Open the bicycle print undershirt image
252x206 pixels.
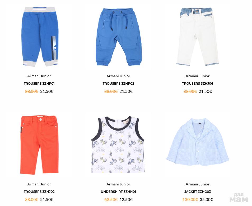click(118, 145)
